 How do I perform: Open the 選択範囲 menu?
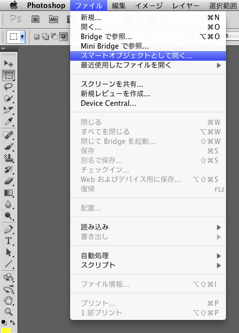pos(222,6)
